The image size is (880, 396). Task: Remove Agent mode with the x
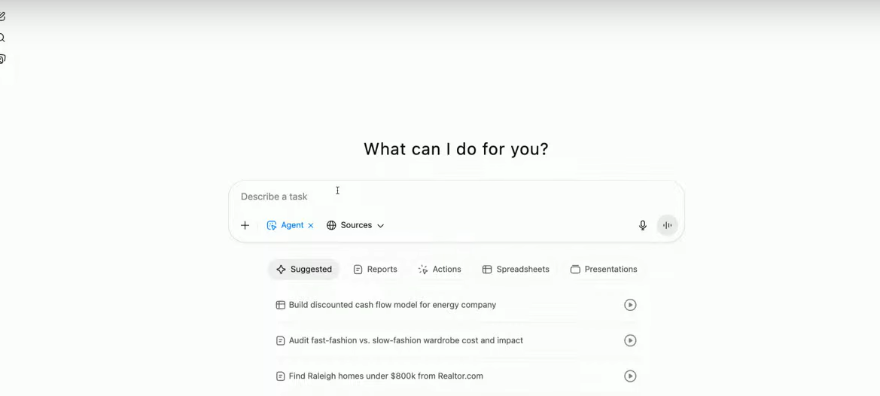click(x=311, y=226)
